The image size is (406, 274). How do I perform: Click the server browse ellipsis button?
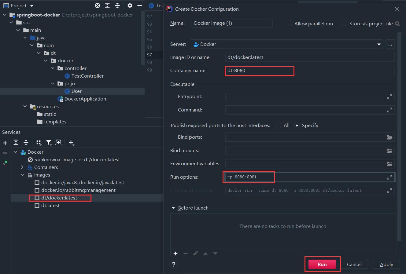click(x=390, y=44)
